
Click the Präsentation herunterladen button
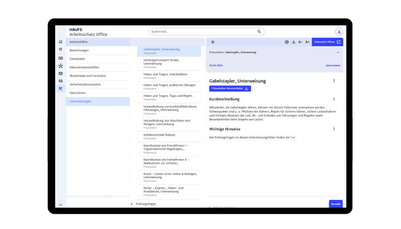pyautogui.click(x=230, y=89)
